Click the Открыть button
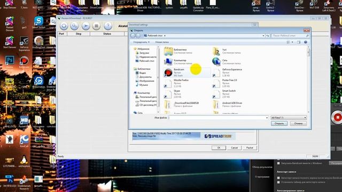The height and width of the screenshot is (192, 342). click(279, 123)
